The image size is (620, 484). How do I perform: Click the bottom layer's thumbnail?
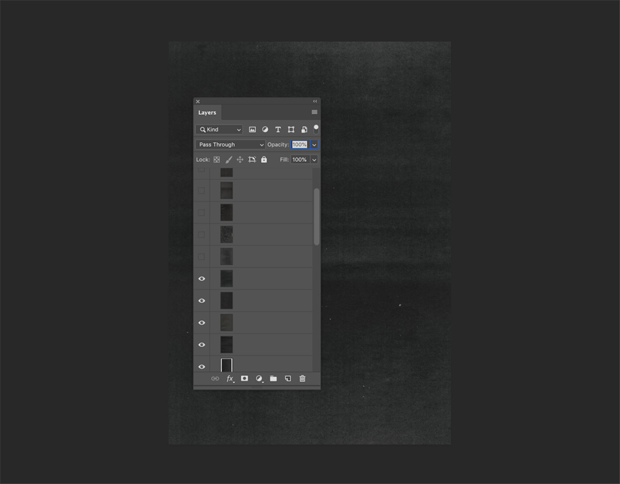coord(227,365)
